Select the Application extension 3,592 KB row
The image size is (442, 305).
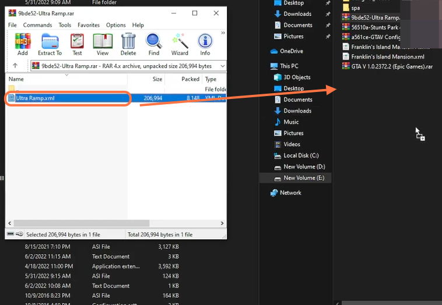[101, 267]
